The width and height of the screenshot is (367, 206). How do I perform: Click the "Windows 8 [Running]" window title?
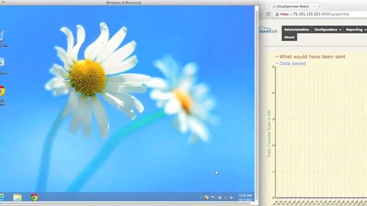[124, 3]
